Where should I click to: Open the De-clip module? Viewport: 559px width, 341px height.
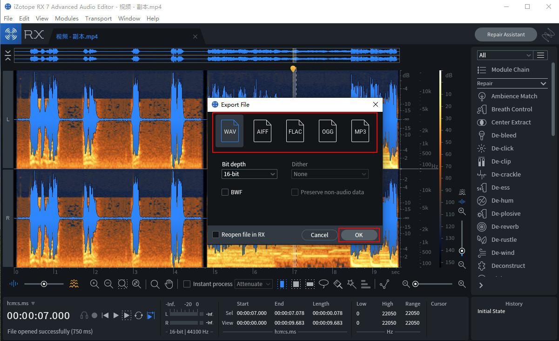coord(494,161)
